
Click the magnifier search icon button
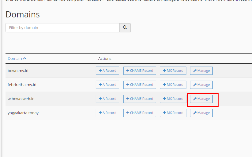coord(125,27)
